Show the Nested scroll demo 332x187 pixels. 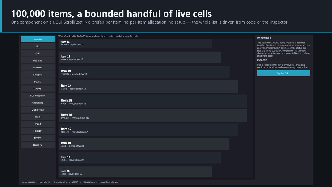click(38, 138)
